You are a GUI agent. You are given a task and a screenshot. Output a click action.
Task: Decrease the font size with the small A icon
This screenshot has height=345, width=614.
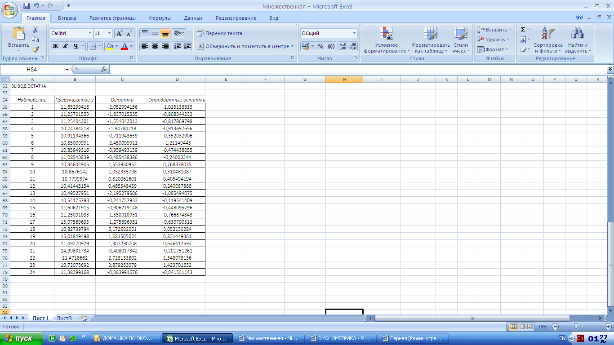pyautogui.click(x=129, y=33)
